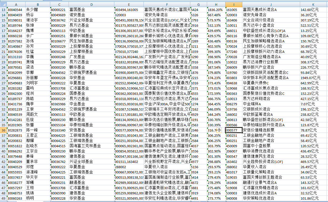The image size is (328, 202).
Task: Click the cell with name 杜猛
Action: [38, 52]
